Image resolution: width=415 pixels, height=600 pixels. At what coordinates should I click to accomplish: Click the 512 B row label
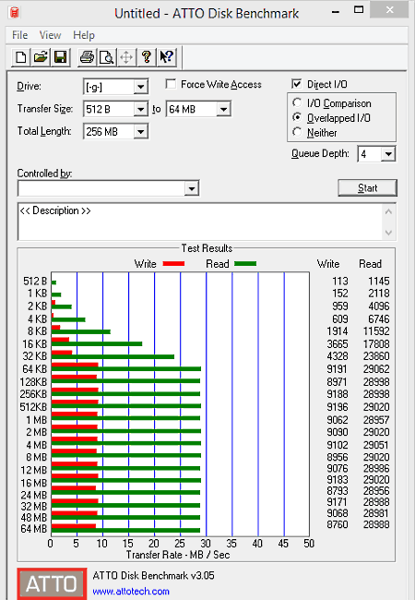click(35, 282)
